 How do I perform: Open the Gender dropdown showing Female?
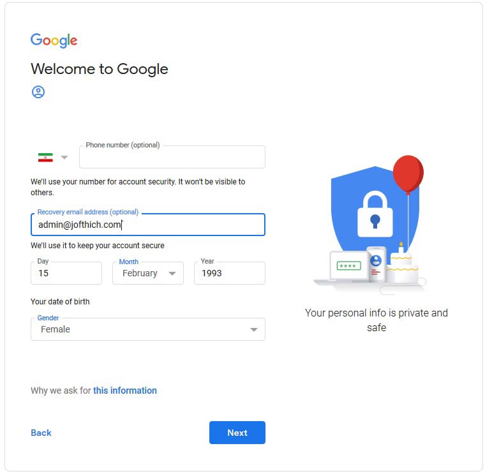pyautogui.click(x=148, y=329)
